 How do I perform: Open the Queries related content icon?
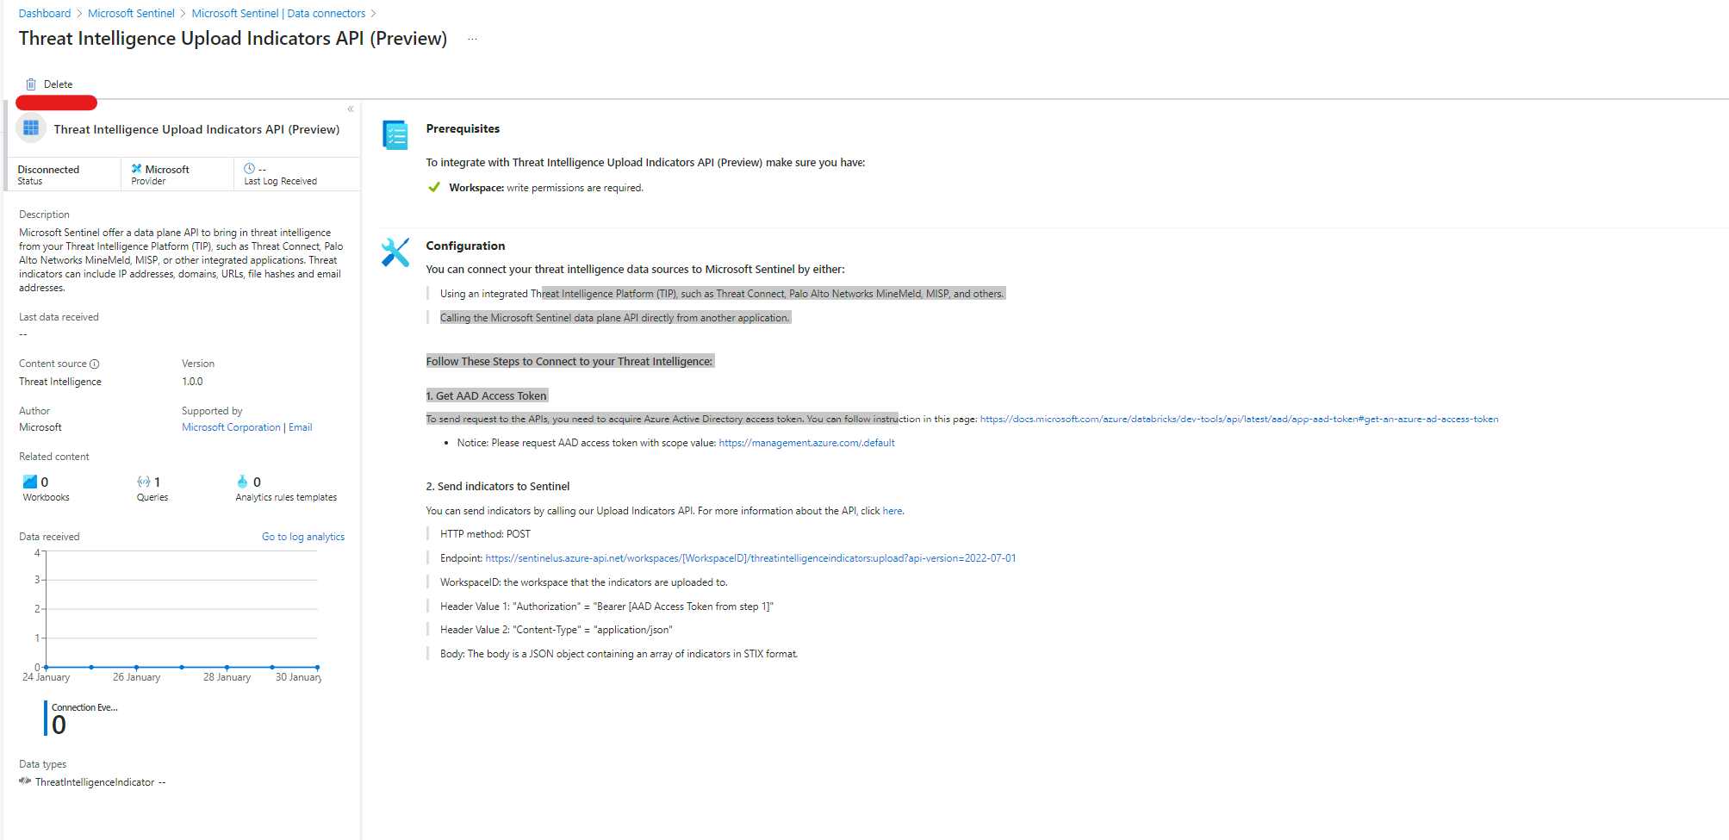144,482
